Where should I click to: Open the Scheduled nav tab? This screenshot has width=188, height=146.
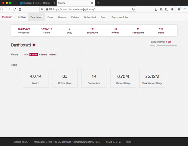pos(90,17)
